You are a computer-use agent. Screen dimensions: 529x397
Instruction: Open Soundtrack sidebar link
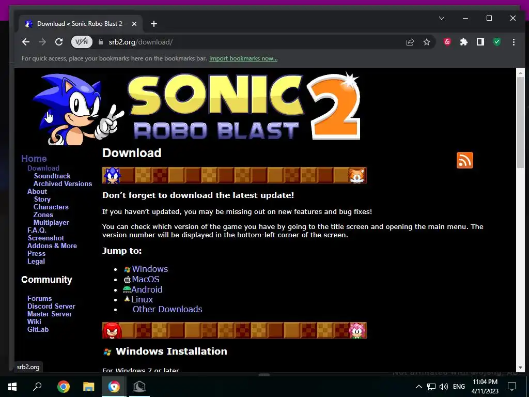(52, 176)
